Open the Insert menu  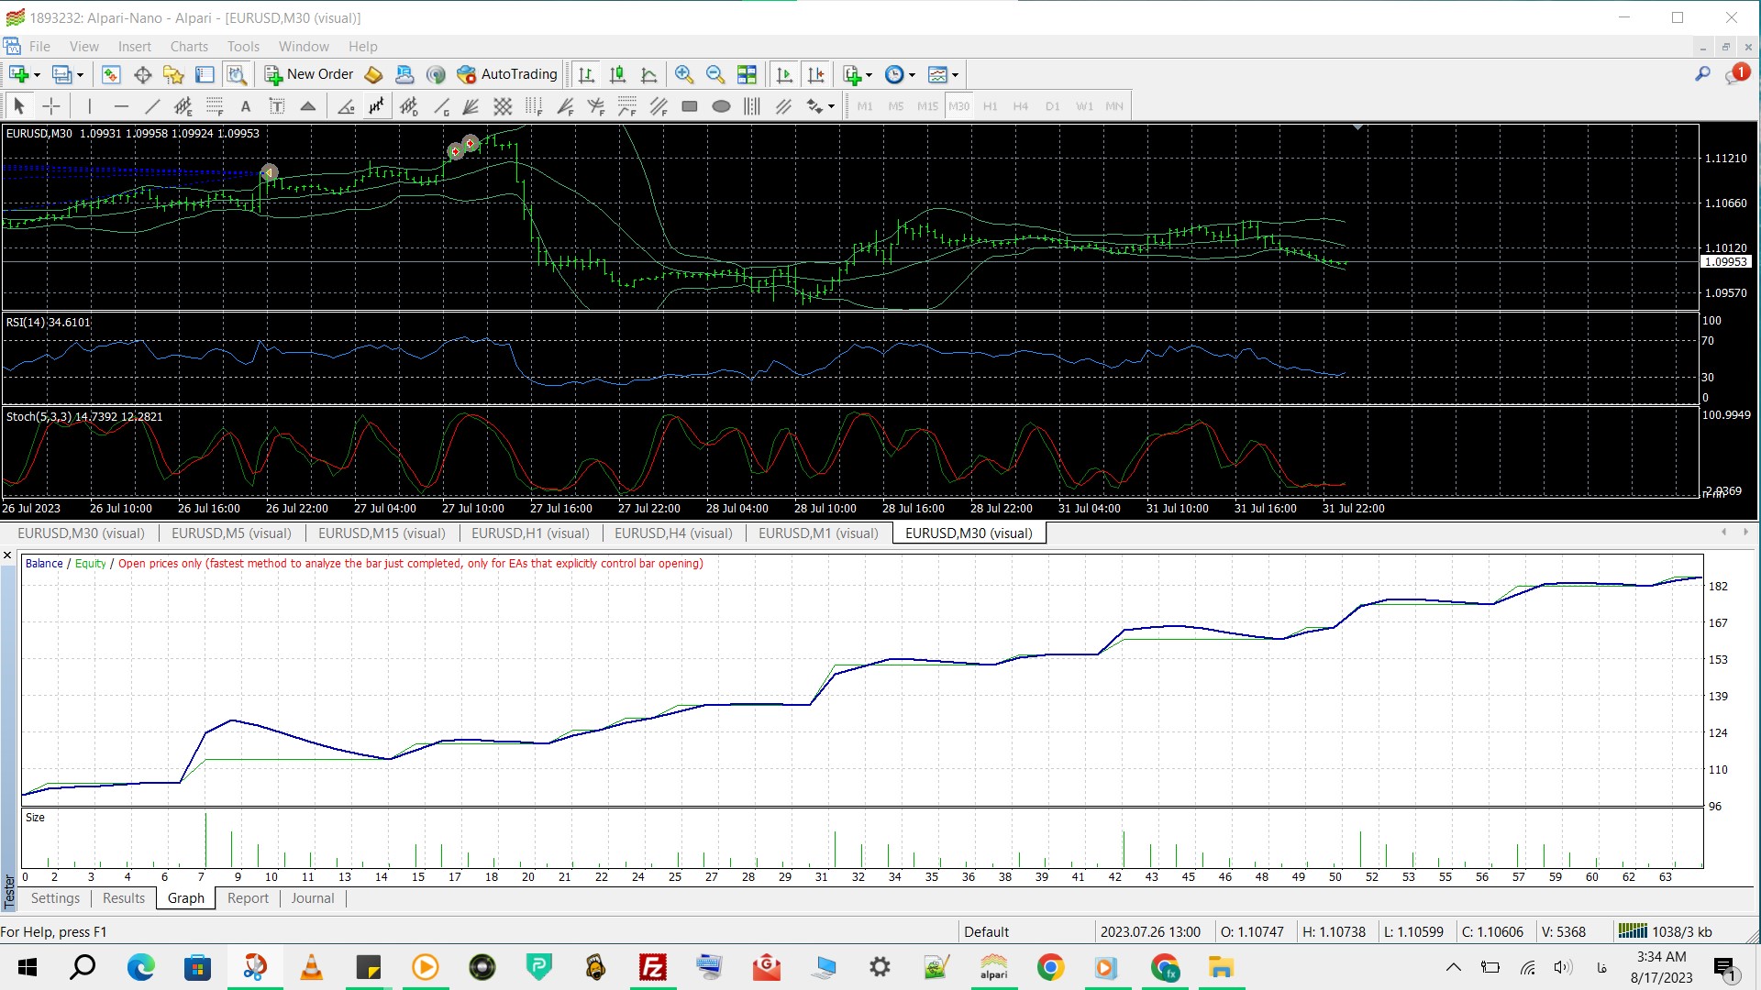click(135, 47)
